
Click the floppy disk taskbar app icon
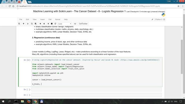pos(42,101)
